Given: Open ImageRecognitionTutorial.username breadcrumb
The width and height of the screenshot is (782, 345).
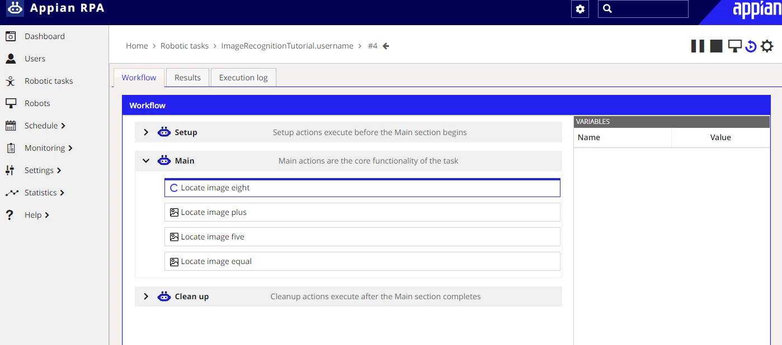Looking at the screenshot, I should click(x=287, y=46).
